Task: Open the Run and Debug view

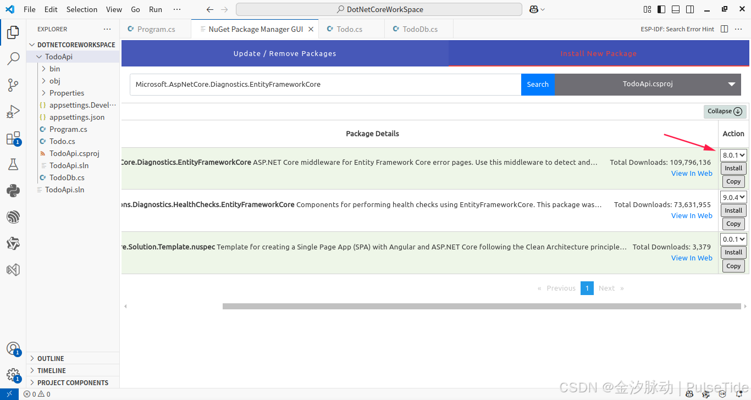Action: 13,112
